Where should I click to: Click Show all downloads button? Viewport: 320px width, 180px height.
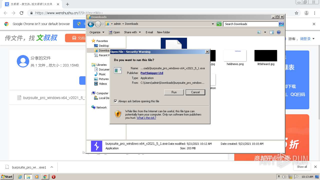click(x=302, y=167)
